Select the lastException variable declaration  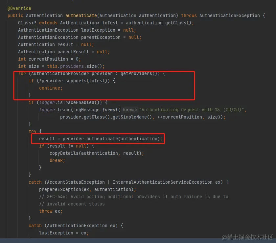(96, 30)
